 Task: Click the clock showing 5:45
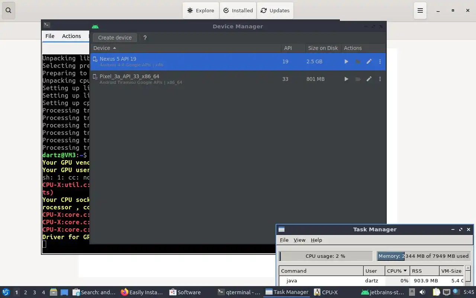(x=469, y=292)
